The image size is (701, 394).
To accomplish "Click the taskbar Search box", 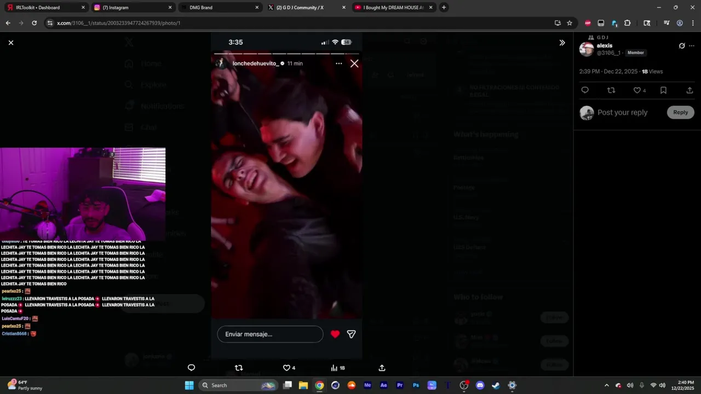I will [238, 385].
